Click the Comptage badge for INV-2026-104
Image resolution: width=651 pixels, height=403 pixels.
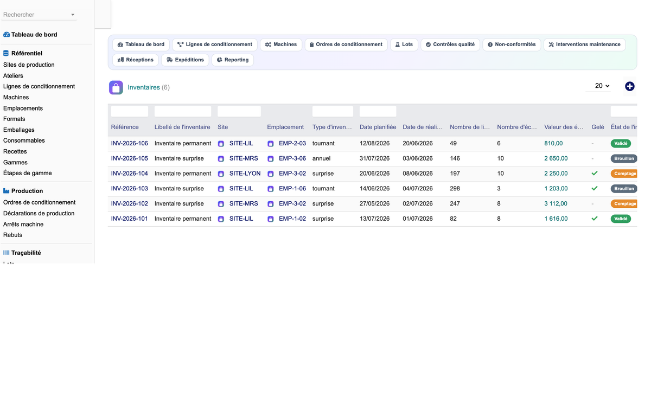(x=624, y=174)
